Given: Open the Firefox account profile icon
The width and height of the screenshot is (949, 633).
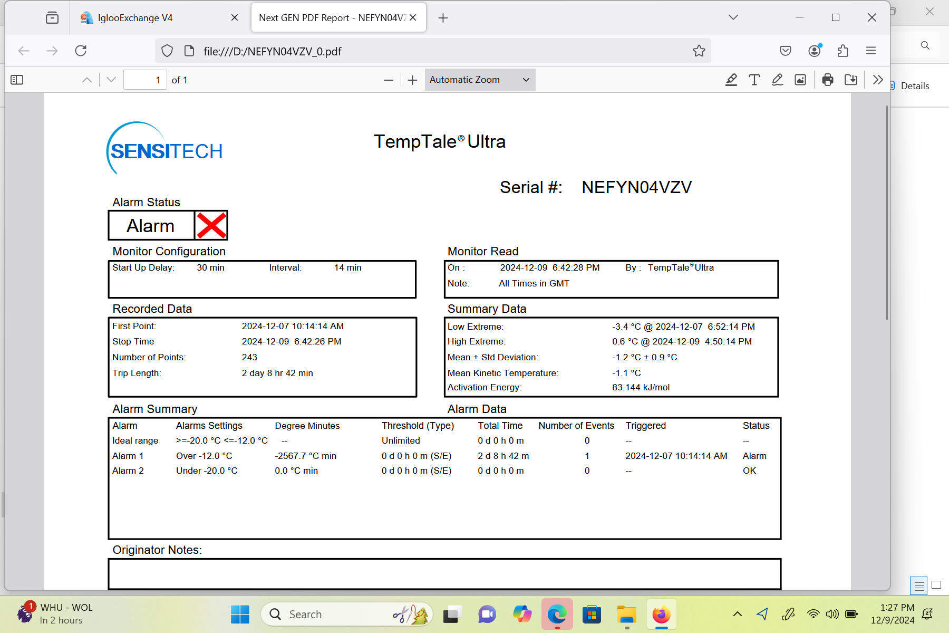Looking at the screenshot, I should [x=815, y=51].
